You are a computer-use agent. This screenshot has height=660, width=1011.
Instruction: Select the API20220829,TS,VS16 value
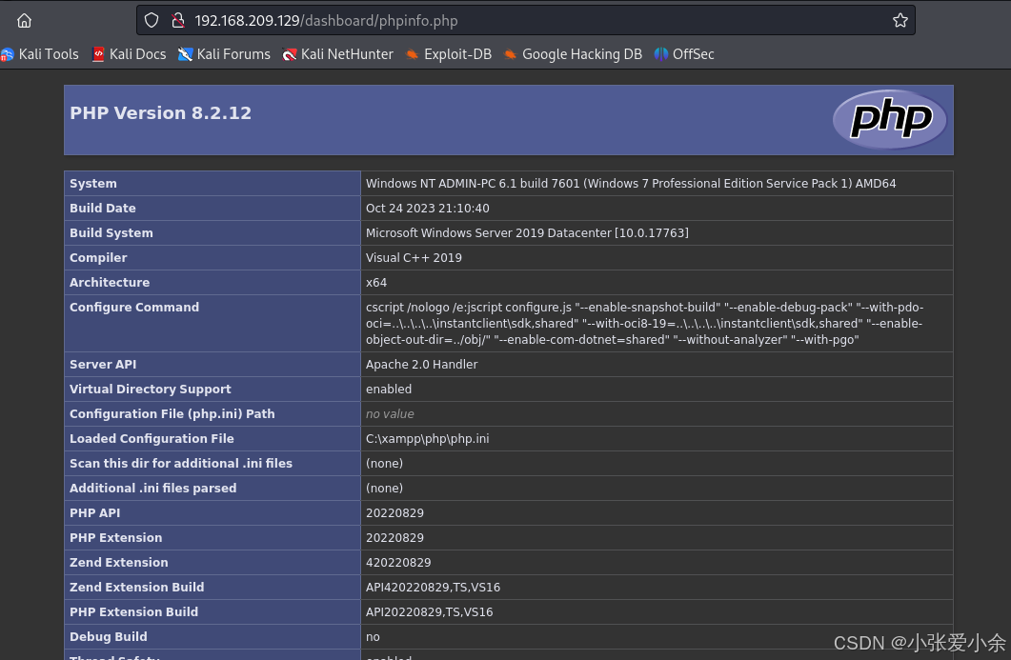429,612
